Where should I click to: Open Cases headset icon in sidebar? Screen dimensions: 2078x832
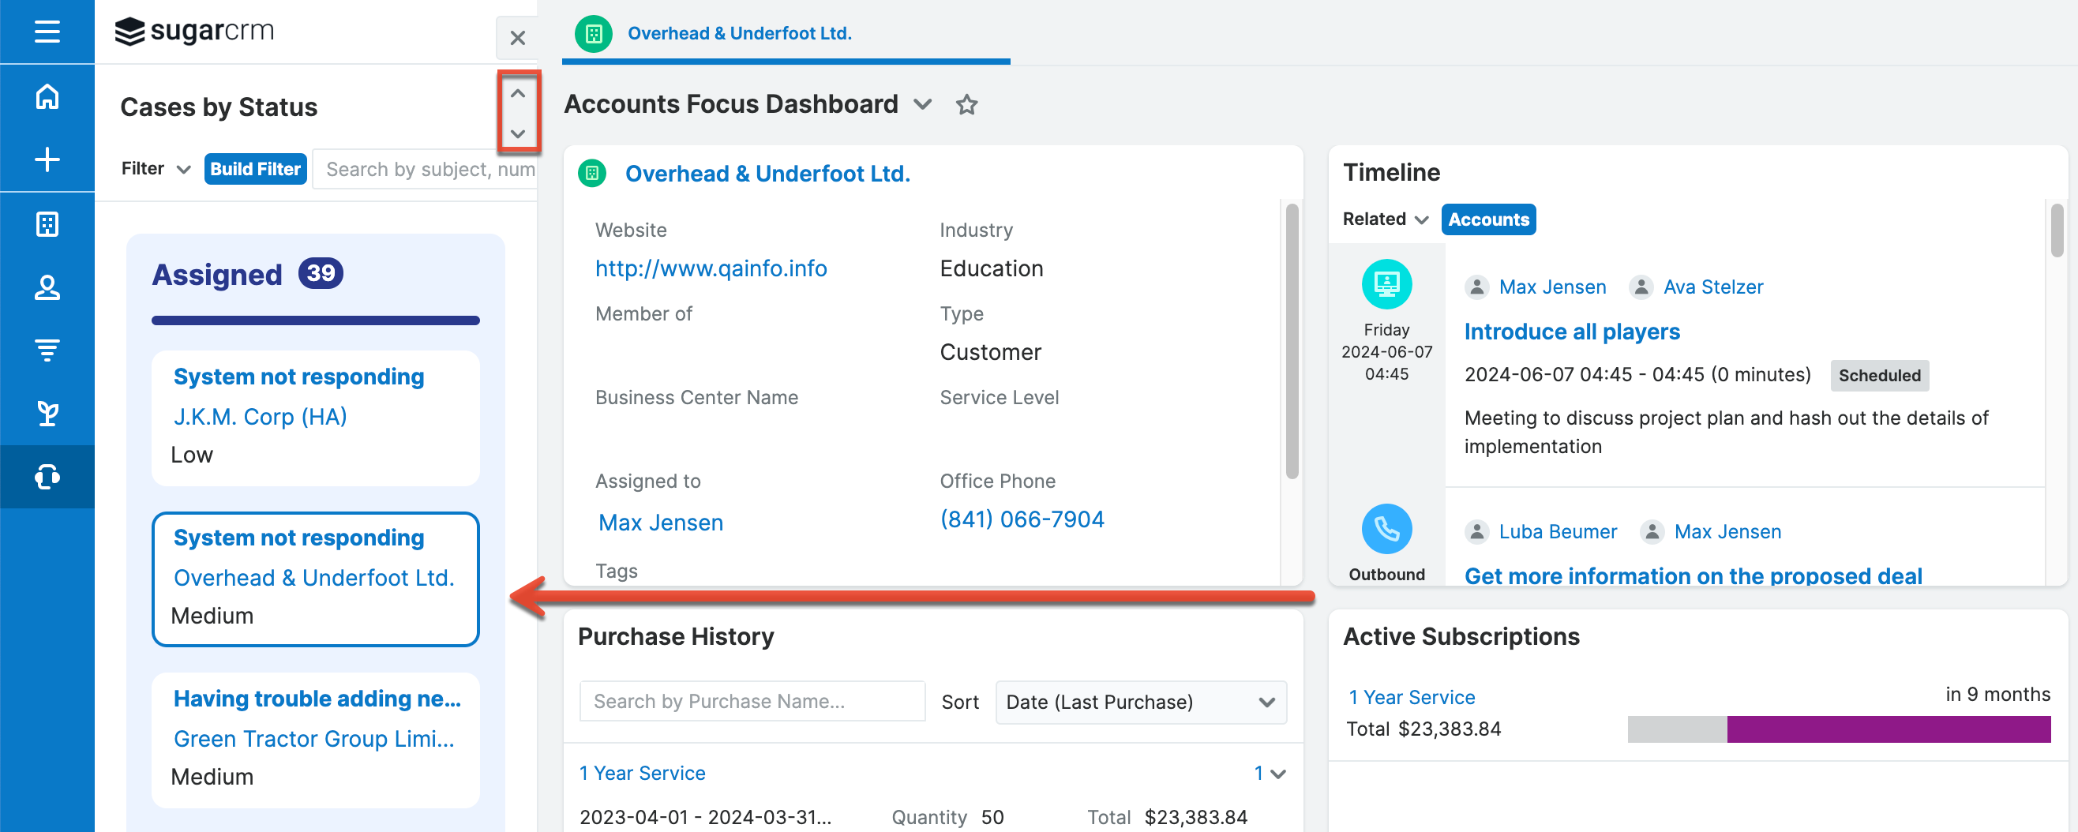(x=47, y=477)
